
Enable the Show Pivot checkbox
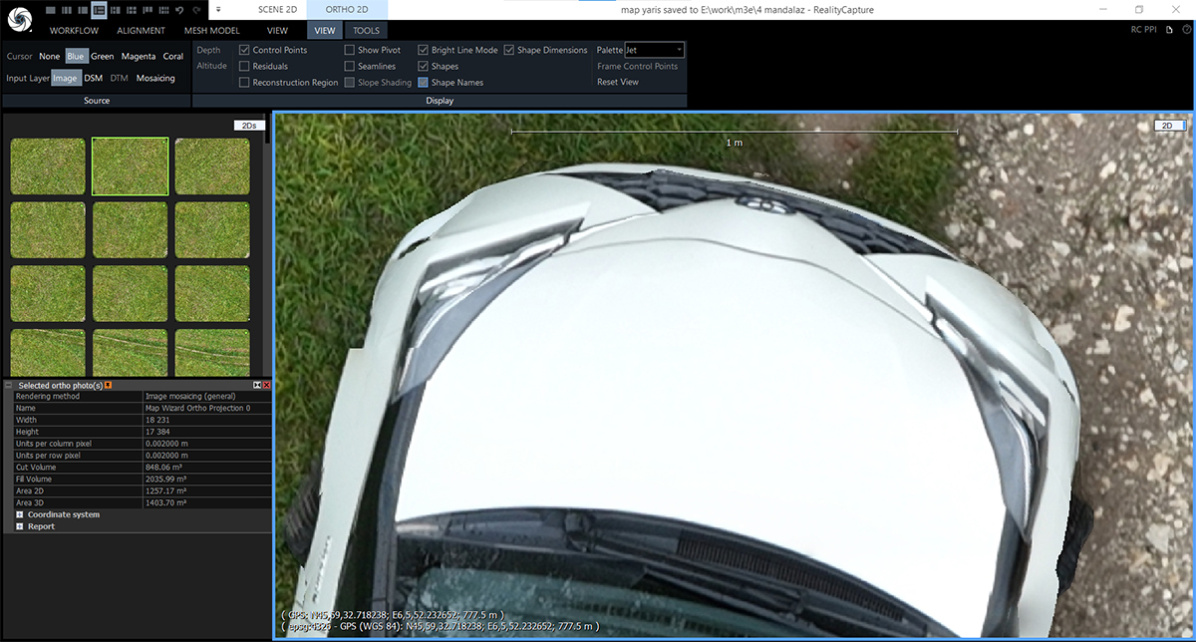pyautogui.click(x=349, y=50)
